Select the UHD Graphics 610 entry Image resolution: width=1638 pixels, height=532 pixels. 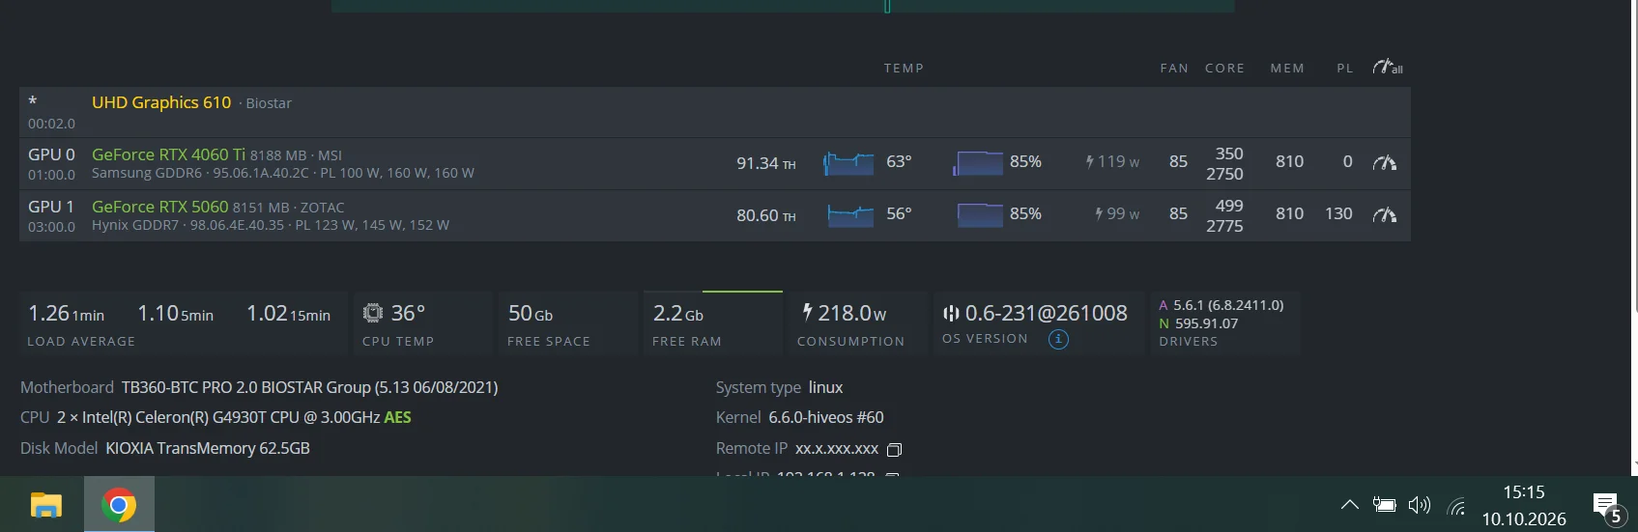tap(161, 102)
